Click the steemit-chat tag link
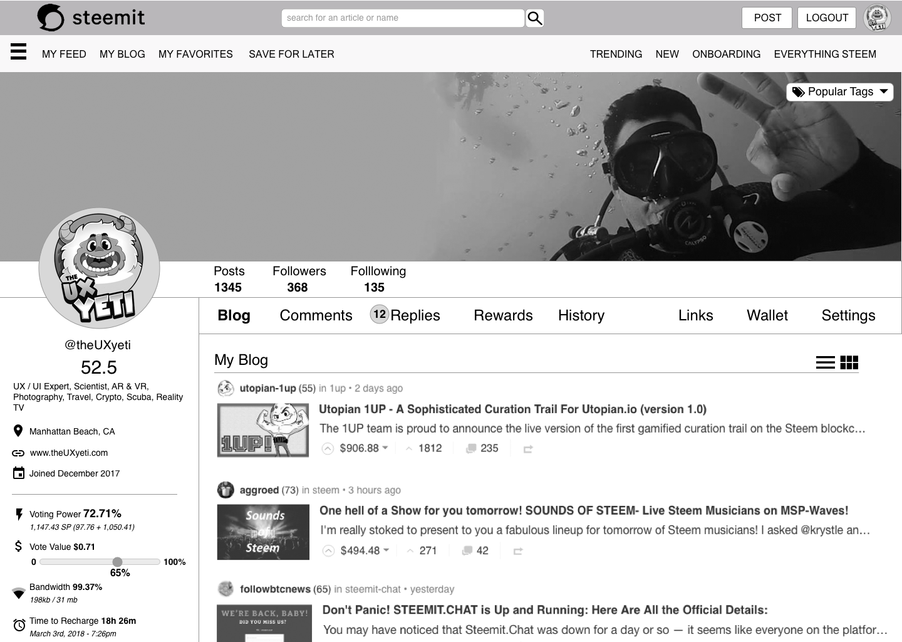The image size is (902, 642). click(x=373, y=589)
